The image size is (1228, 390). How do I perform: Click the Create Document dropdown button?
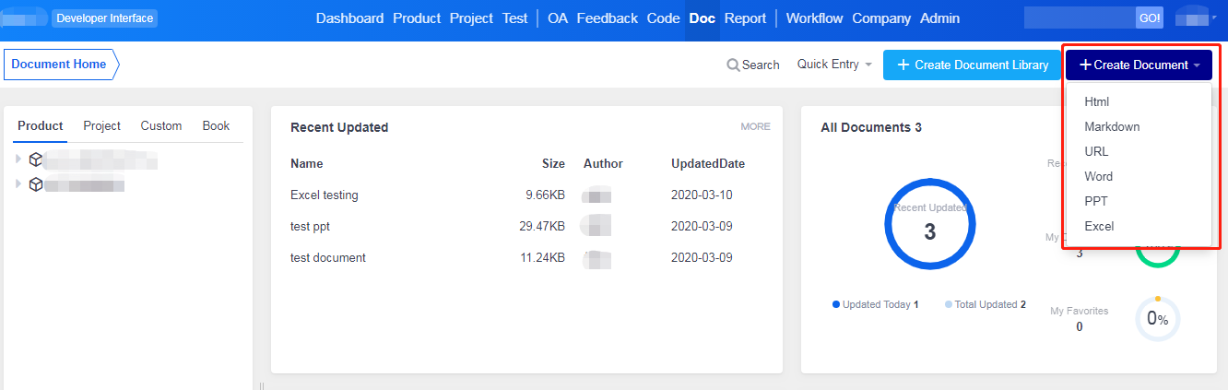coord(1139,65)
